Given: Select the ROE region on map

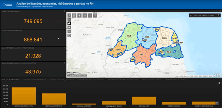Looking at the screenshot, I should click(129, 36).
